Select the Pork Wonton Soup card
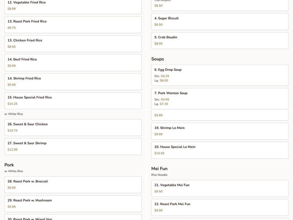This screenshot has height=220, width=293. point(220,98)
